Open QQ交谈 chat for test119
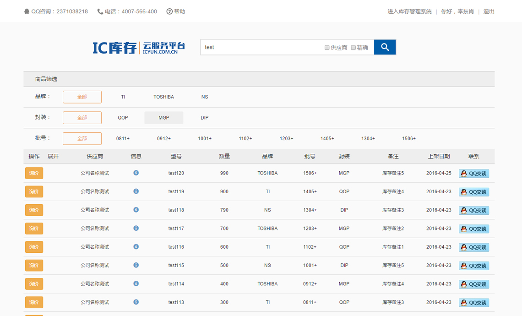 (474, 192)
